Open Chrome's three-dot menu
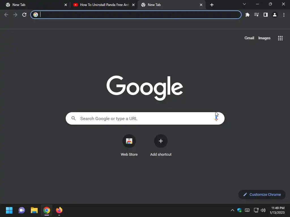This screenshot has width=290, height=217. coord(284,15)
